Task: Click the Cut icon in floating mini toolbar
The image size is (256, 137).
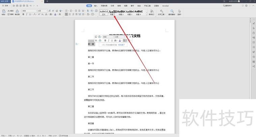Action: (96, 40)
